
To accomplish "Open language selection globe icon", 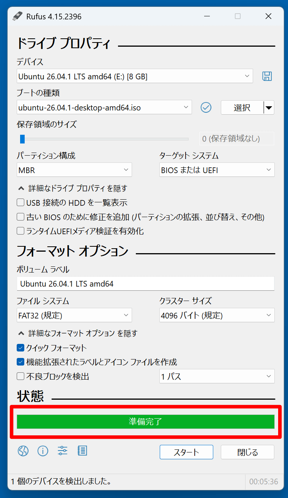I will (23, 451).
